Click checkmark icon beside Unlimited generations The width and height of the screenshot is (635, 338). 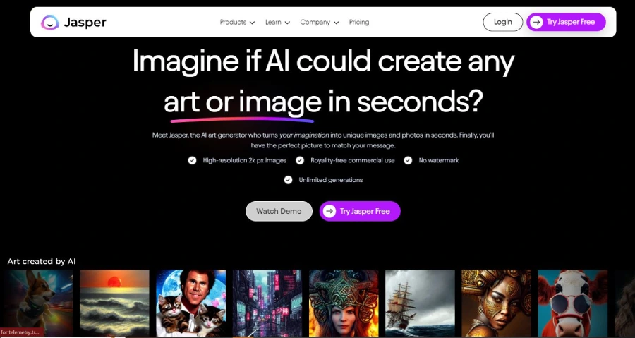(288, 180)
